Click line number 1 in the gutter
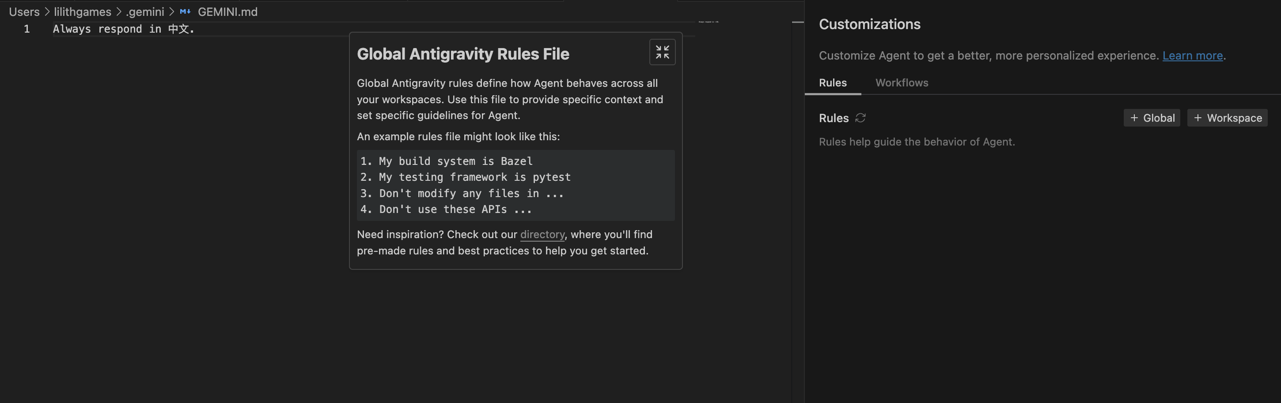The width and height of the screenshot is (1281, 403). (x=27, y=29)
